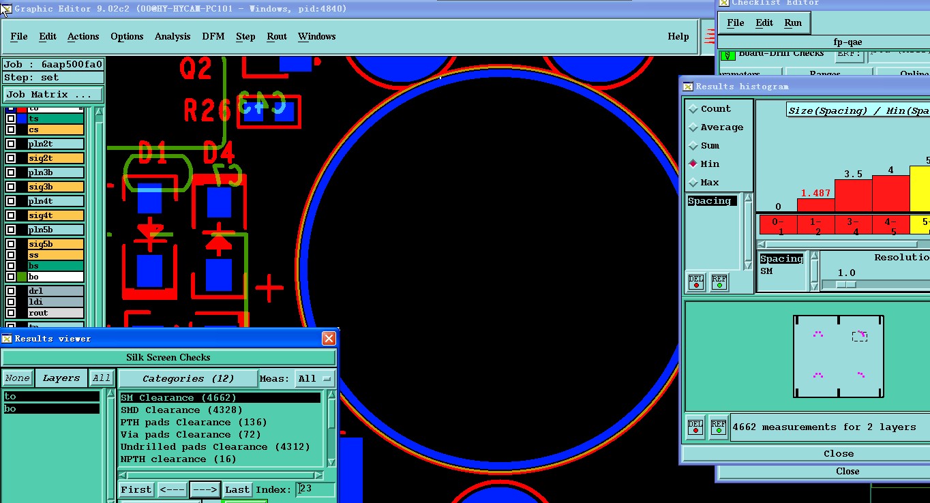Viewport: 930px width, 503px height.
Task: Open Results viewer window menu icon
Action: [7, 339]
